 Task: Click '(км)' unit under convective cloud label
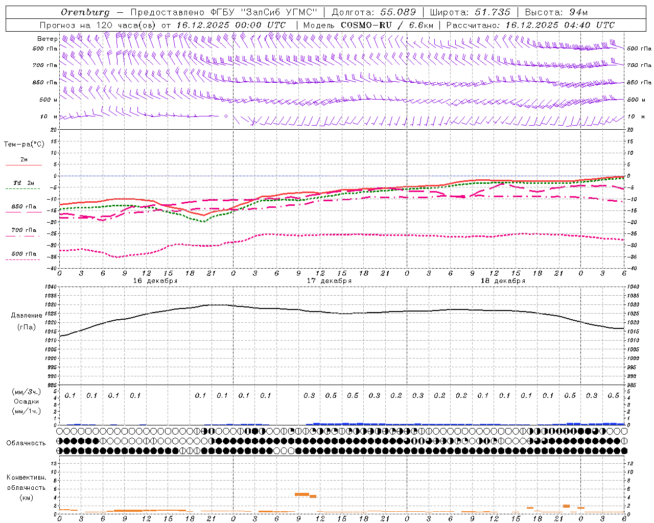pyautogui.click(x=27, y=497)
